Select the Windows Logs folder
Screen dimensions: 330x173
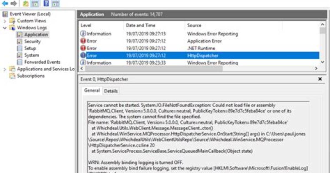[32, 28]
